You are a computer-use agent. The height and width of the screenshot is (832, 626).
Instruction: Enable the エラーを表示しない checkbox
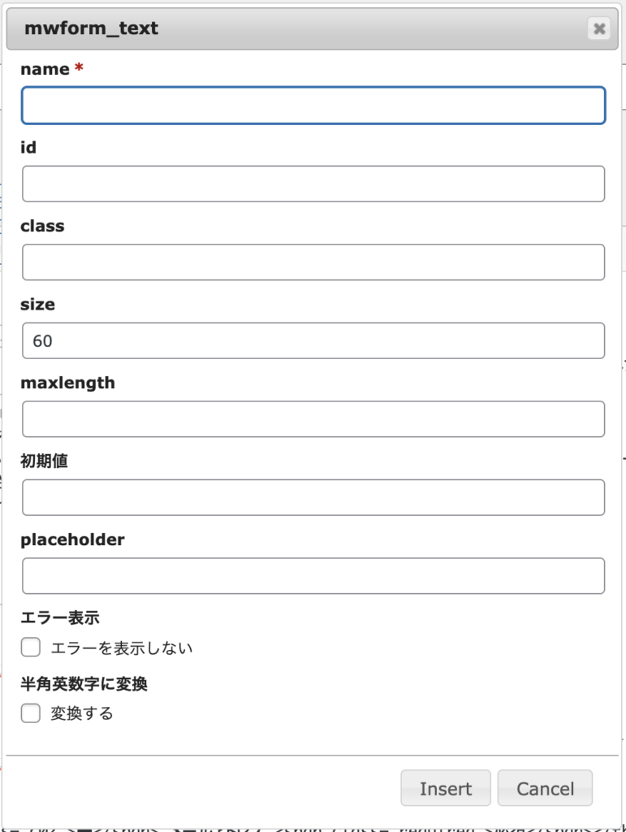coord(31,648)
